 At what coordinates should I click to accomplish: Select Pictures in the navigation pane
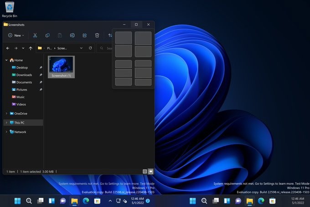pyautogui.click(x=21, y=90)
